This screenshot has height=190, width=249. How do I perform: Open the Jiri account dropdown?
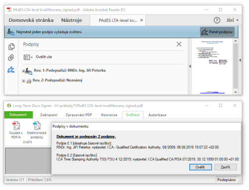[x=233, y=20]
